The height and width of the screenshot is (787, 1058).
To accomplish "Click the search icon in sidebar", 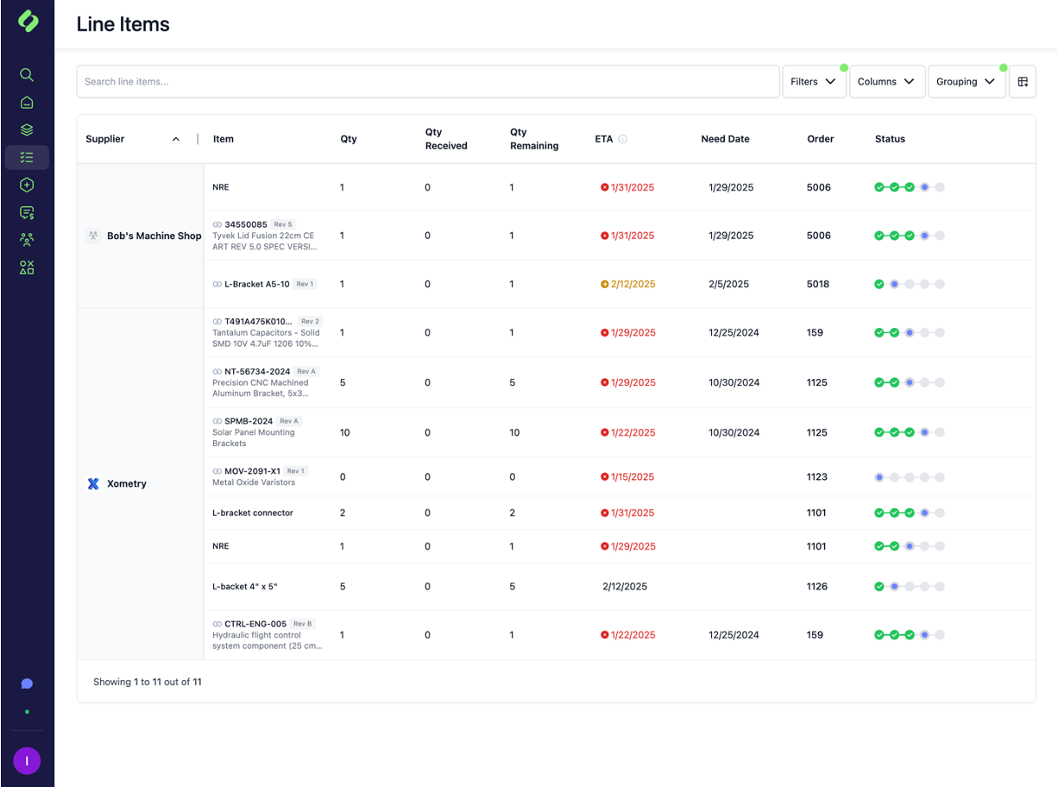I will click(x=27, y=75).
